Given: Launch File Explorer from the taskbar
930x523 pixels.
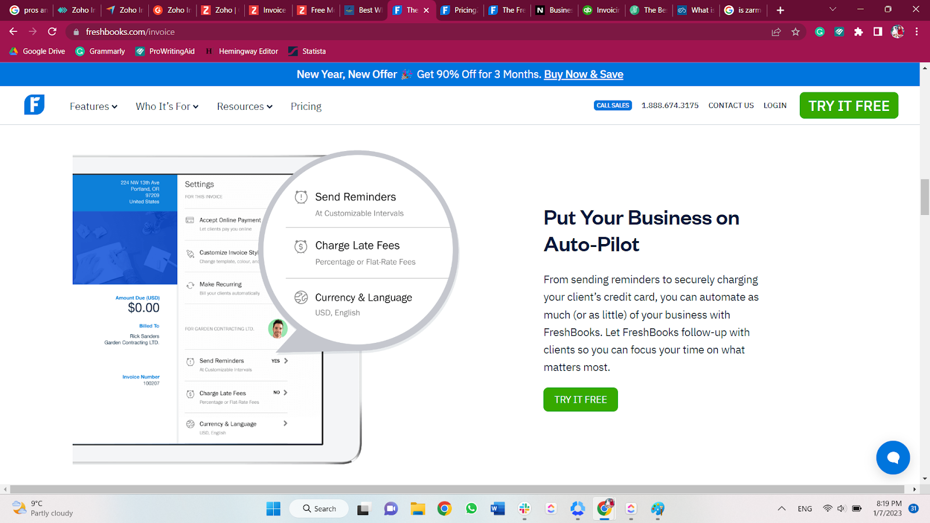Looking at the screenshot, I should coord(417,509).
